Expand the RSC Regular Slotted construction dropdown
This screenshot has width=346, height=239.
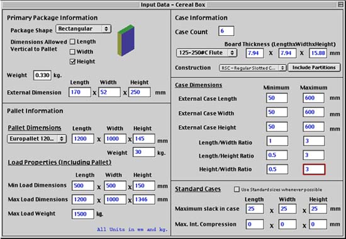(x=253, y=68)
